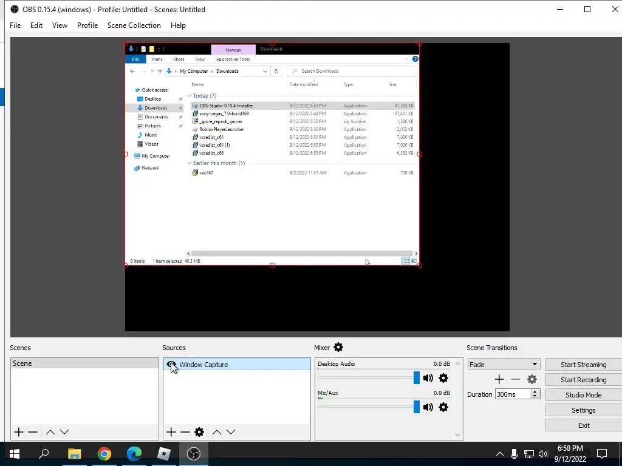622x466 pixels.
Task: Open taskbar search magnifier
Action: click(44, 454)
